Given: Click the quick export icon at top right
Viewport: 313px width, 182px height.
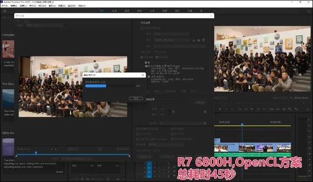Looking at the screenshot, I should coord(309,11).
